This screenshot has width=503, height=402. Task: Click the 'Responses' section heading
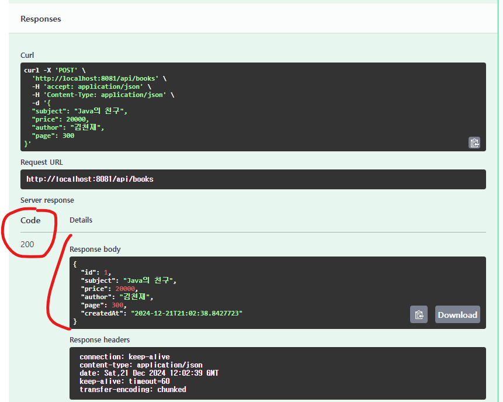tap(41, 19)
